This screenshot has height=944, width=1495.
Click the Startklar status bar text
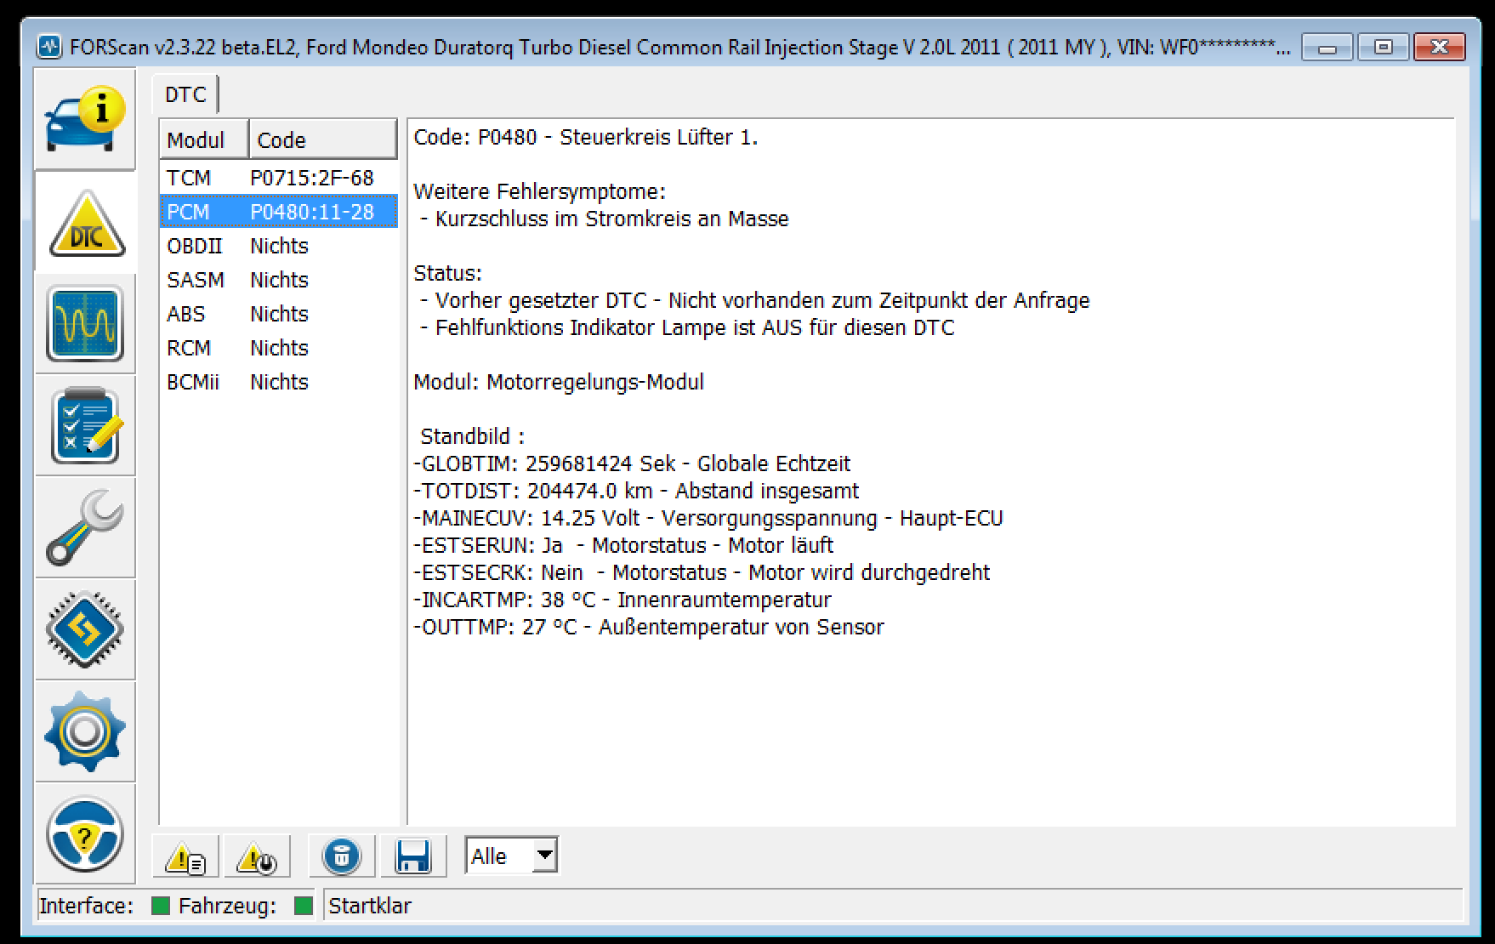[370, 907]
